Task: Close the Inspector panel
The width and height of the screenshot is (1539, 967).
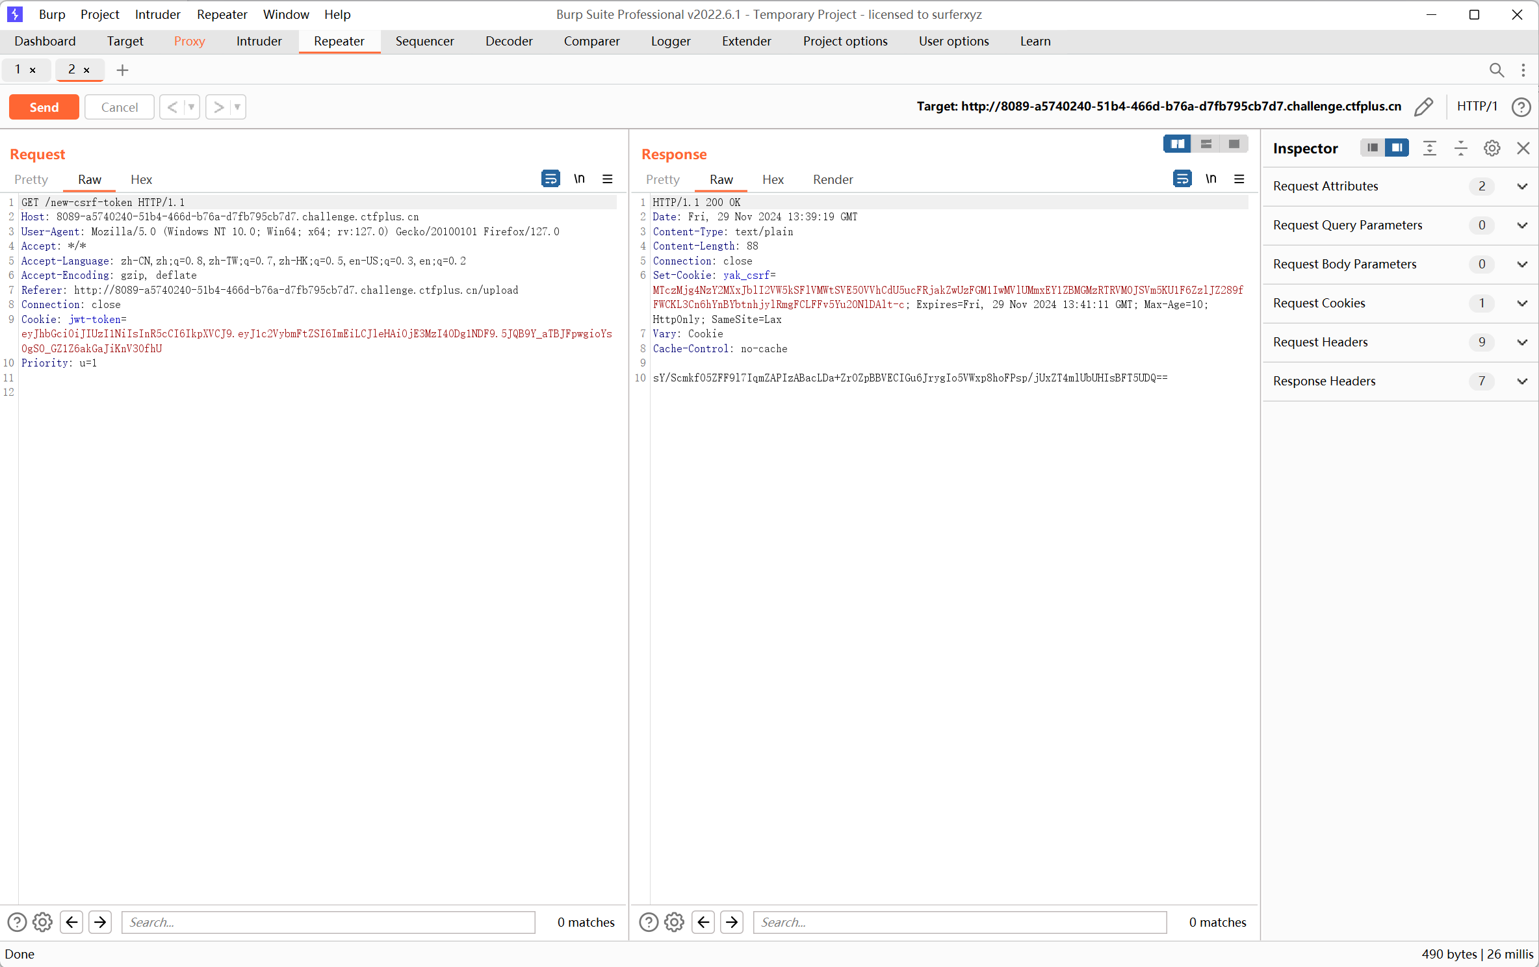Action: pyautogui.click(x=1523, y=148)
